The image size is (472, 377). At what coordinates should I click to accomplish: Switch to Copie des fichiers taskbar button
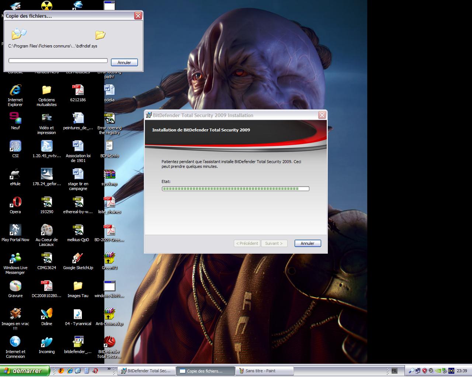(205, 371)
